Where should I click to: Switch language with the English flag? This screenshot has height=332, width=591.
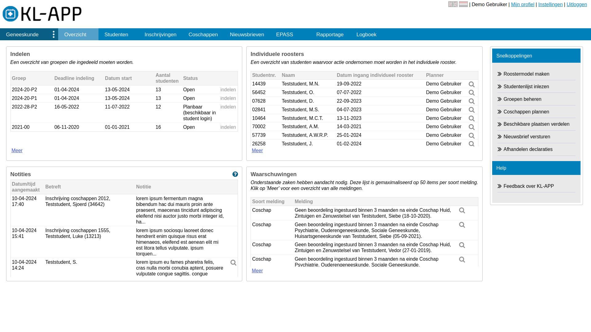(453, 4)
